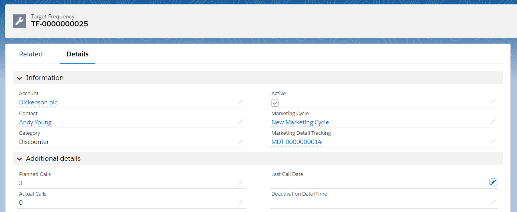Edit the Account field pencil icon
The width and height of the screenshot is (517, 212).
(241, 102)
